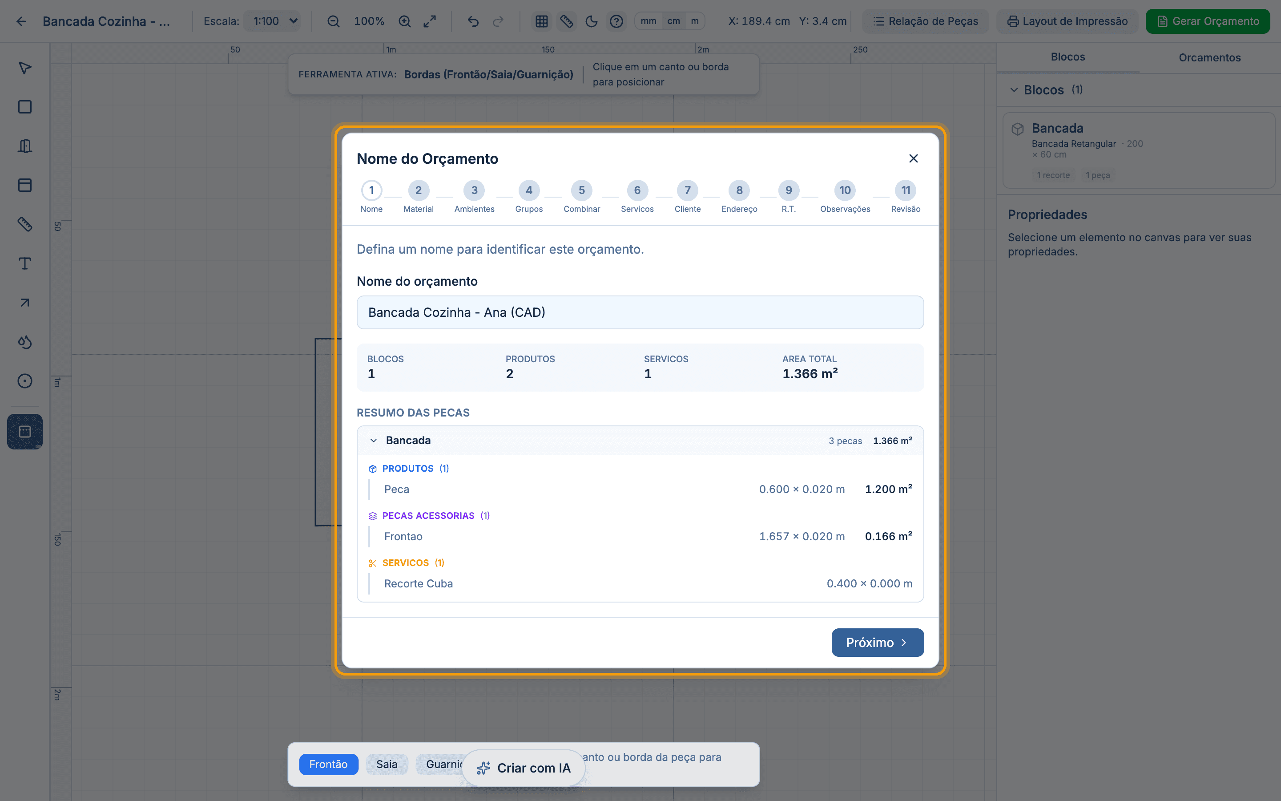Zoom out of the canvas

tap(334, 21)
